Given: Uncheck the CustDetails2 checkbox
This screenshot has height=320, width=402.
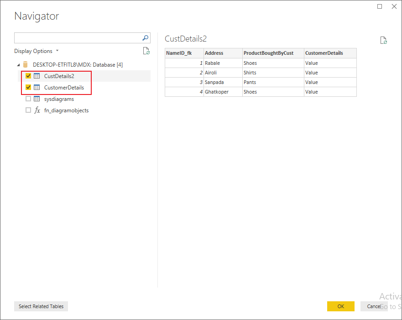Looking at the screenshot, I should [28, 76].
